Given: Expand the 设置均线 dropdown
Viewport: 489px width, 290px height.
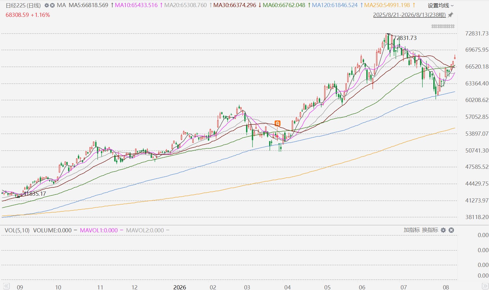Looking at the screenshot, I should tap(440, 5).
